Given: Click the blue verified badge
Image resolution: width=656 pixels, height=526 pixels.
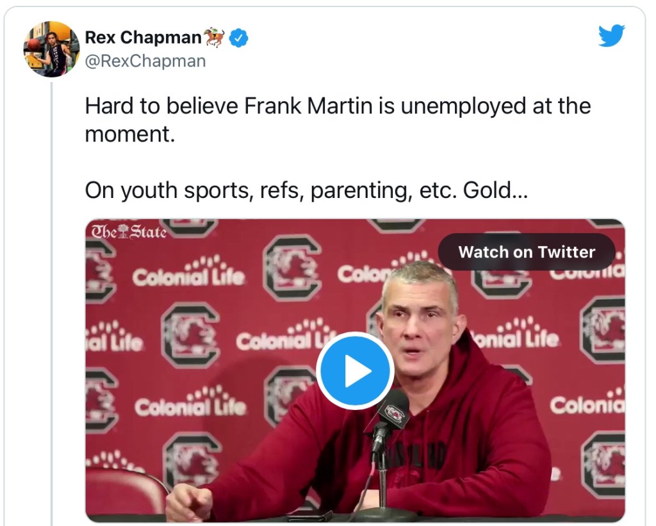Looking at the screenshot, I should pos(238,38).
